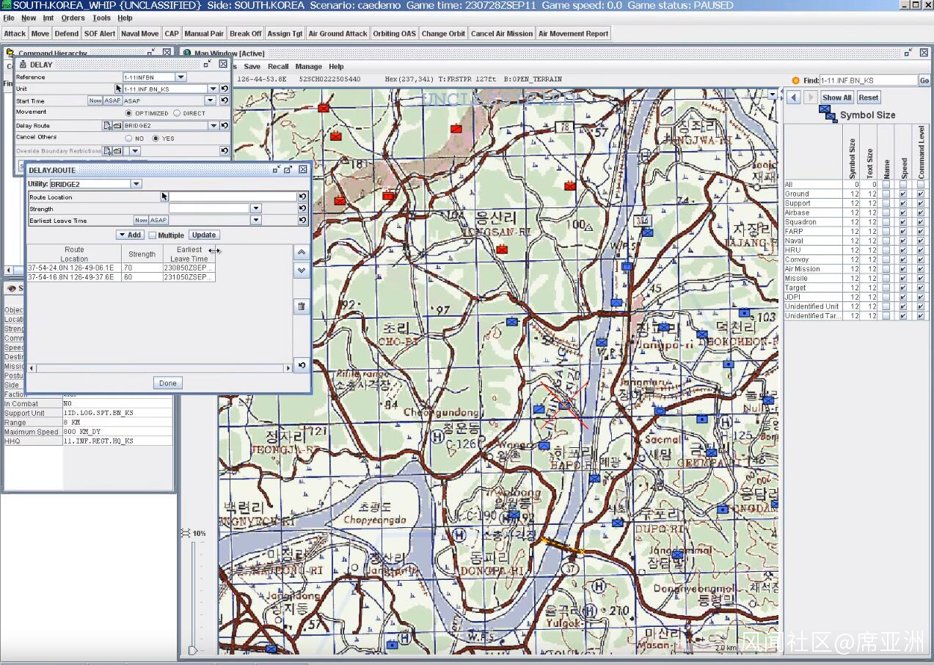Open the Utility BRIDGE2 dropdown

(x=136, y=184)
